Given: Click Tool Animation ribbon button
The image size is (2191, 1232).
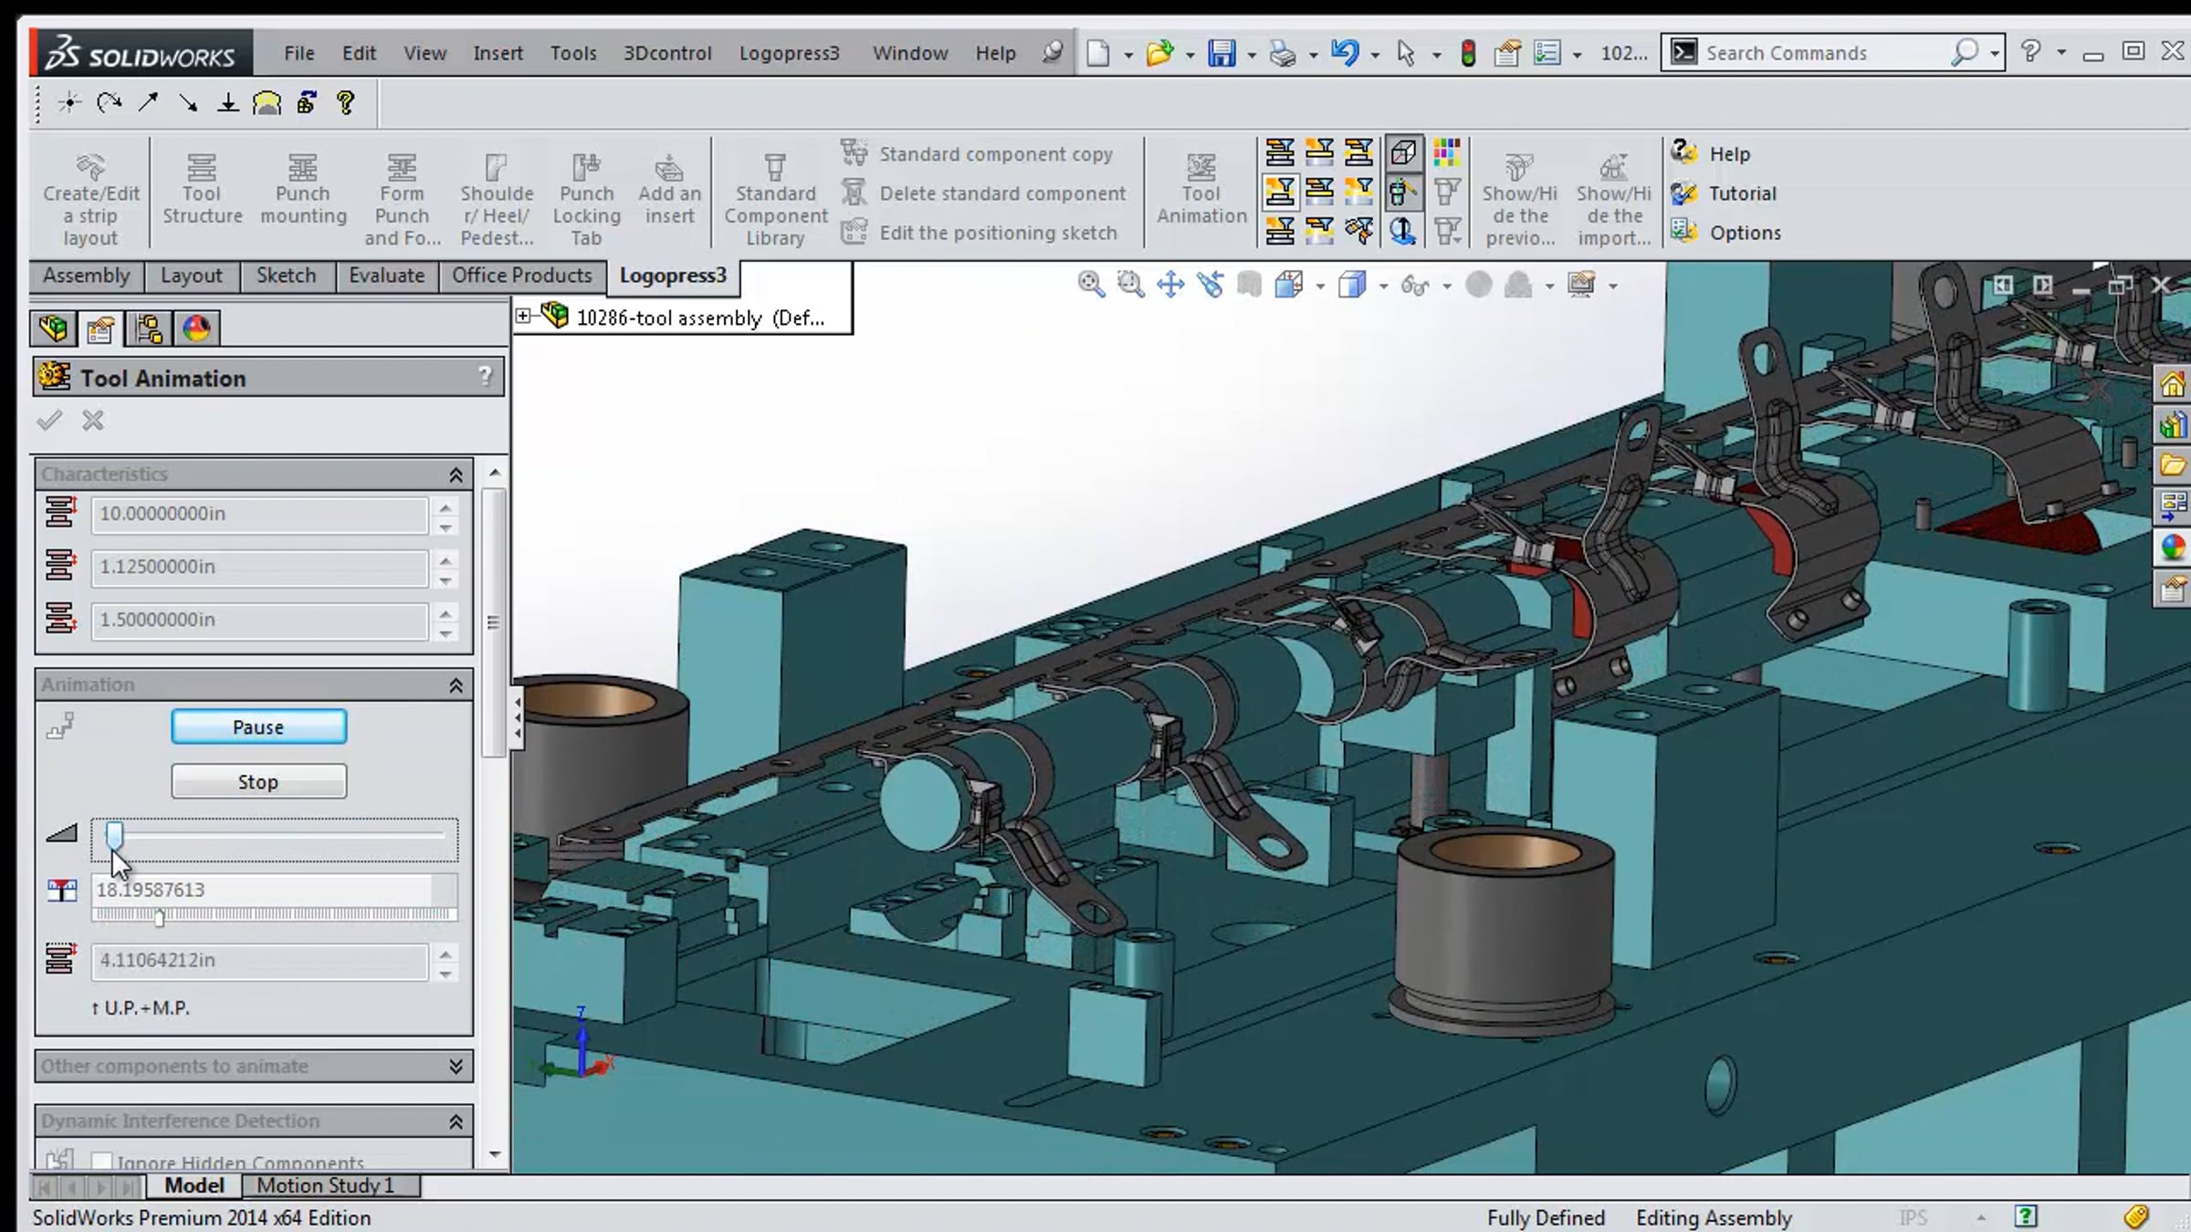Looking at the screenshot, I should [x=1200, y=190].
